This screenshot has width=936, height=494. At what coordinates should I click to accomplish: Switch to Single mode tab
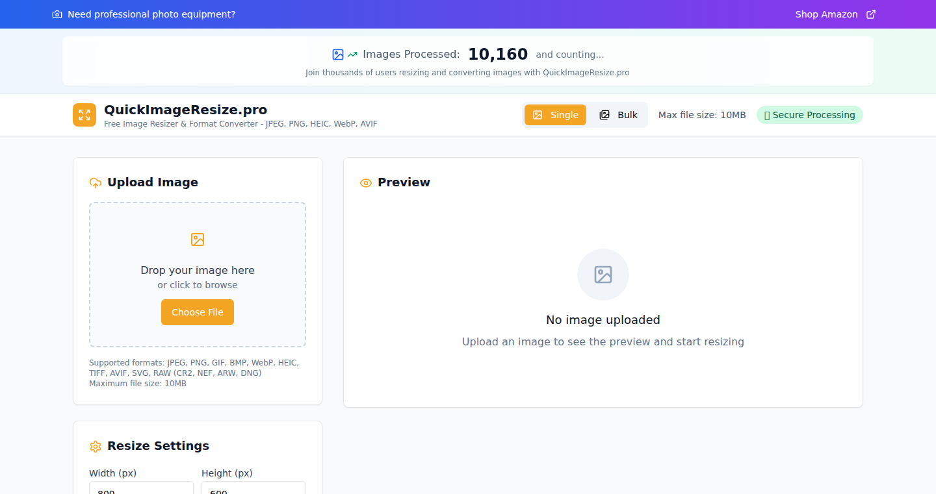coord(555,115)
